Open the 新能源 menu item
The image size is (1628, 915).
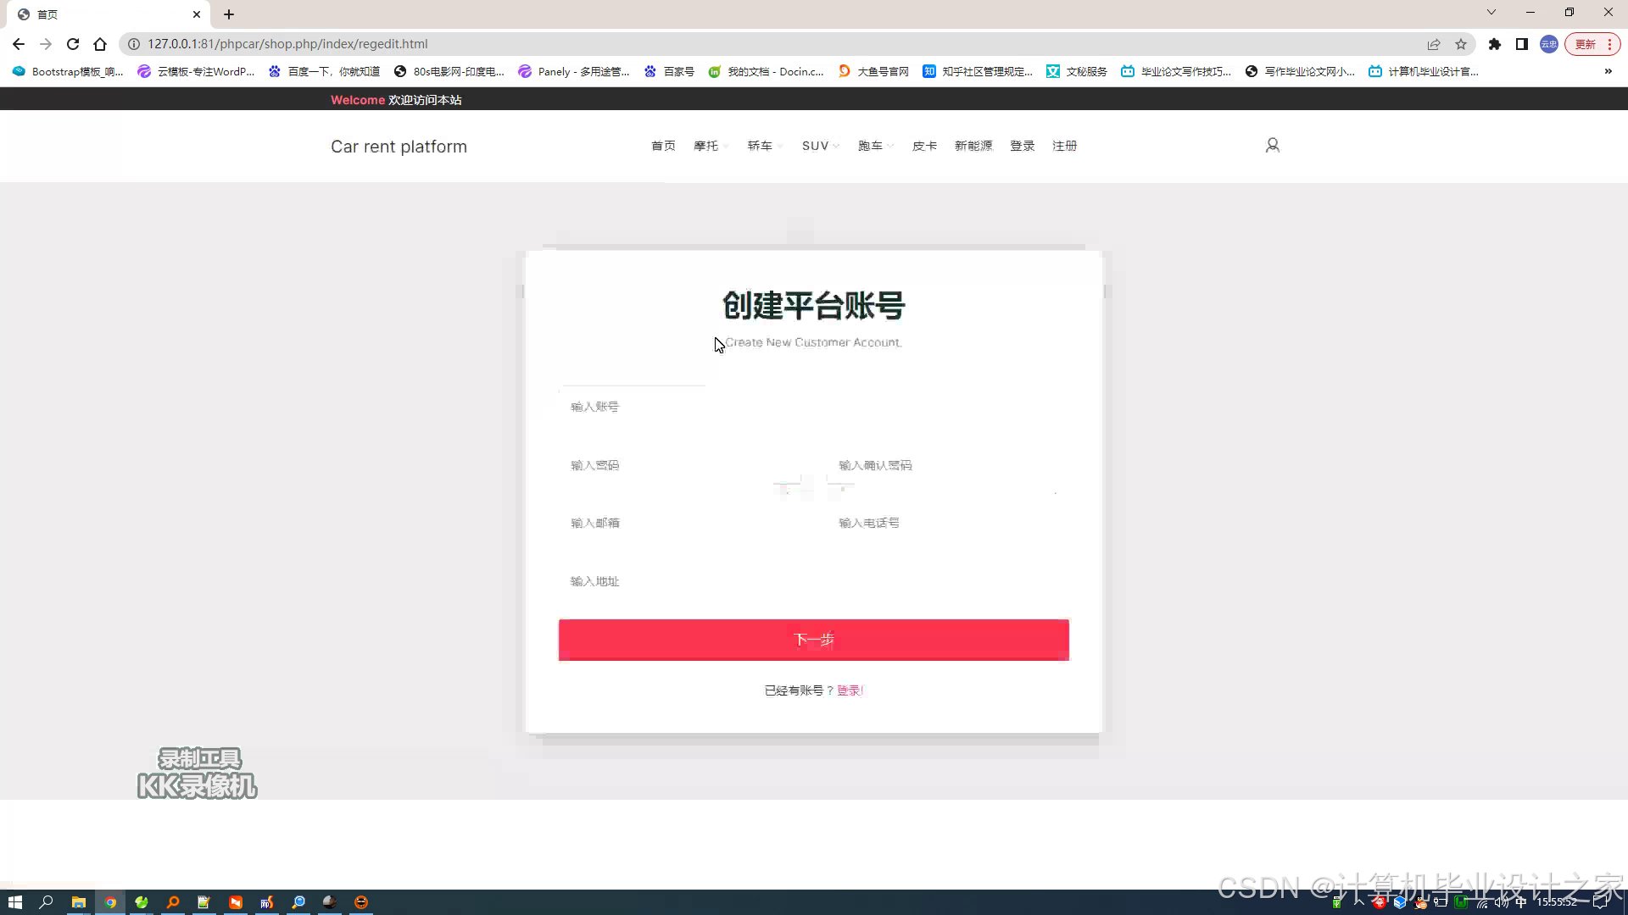click(973, 146)
